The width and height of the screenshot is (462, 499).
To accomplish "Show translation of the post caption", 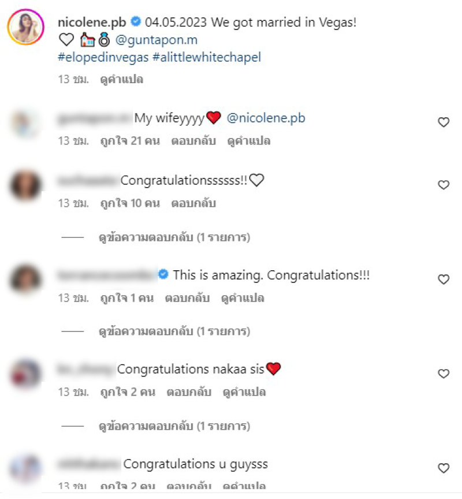I will click(x=121, y=79).
